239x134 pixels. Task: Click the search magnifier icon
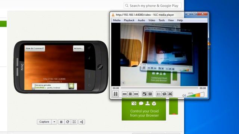(127, 6)
